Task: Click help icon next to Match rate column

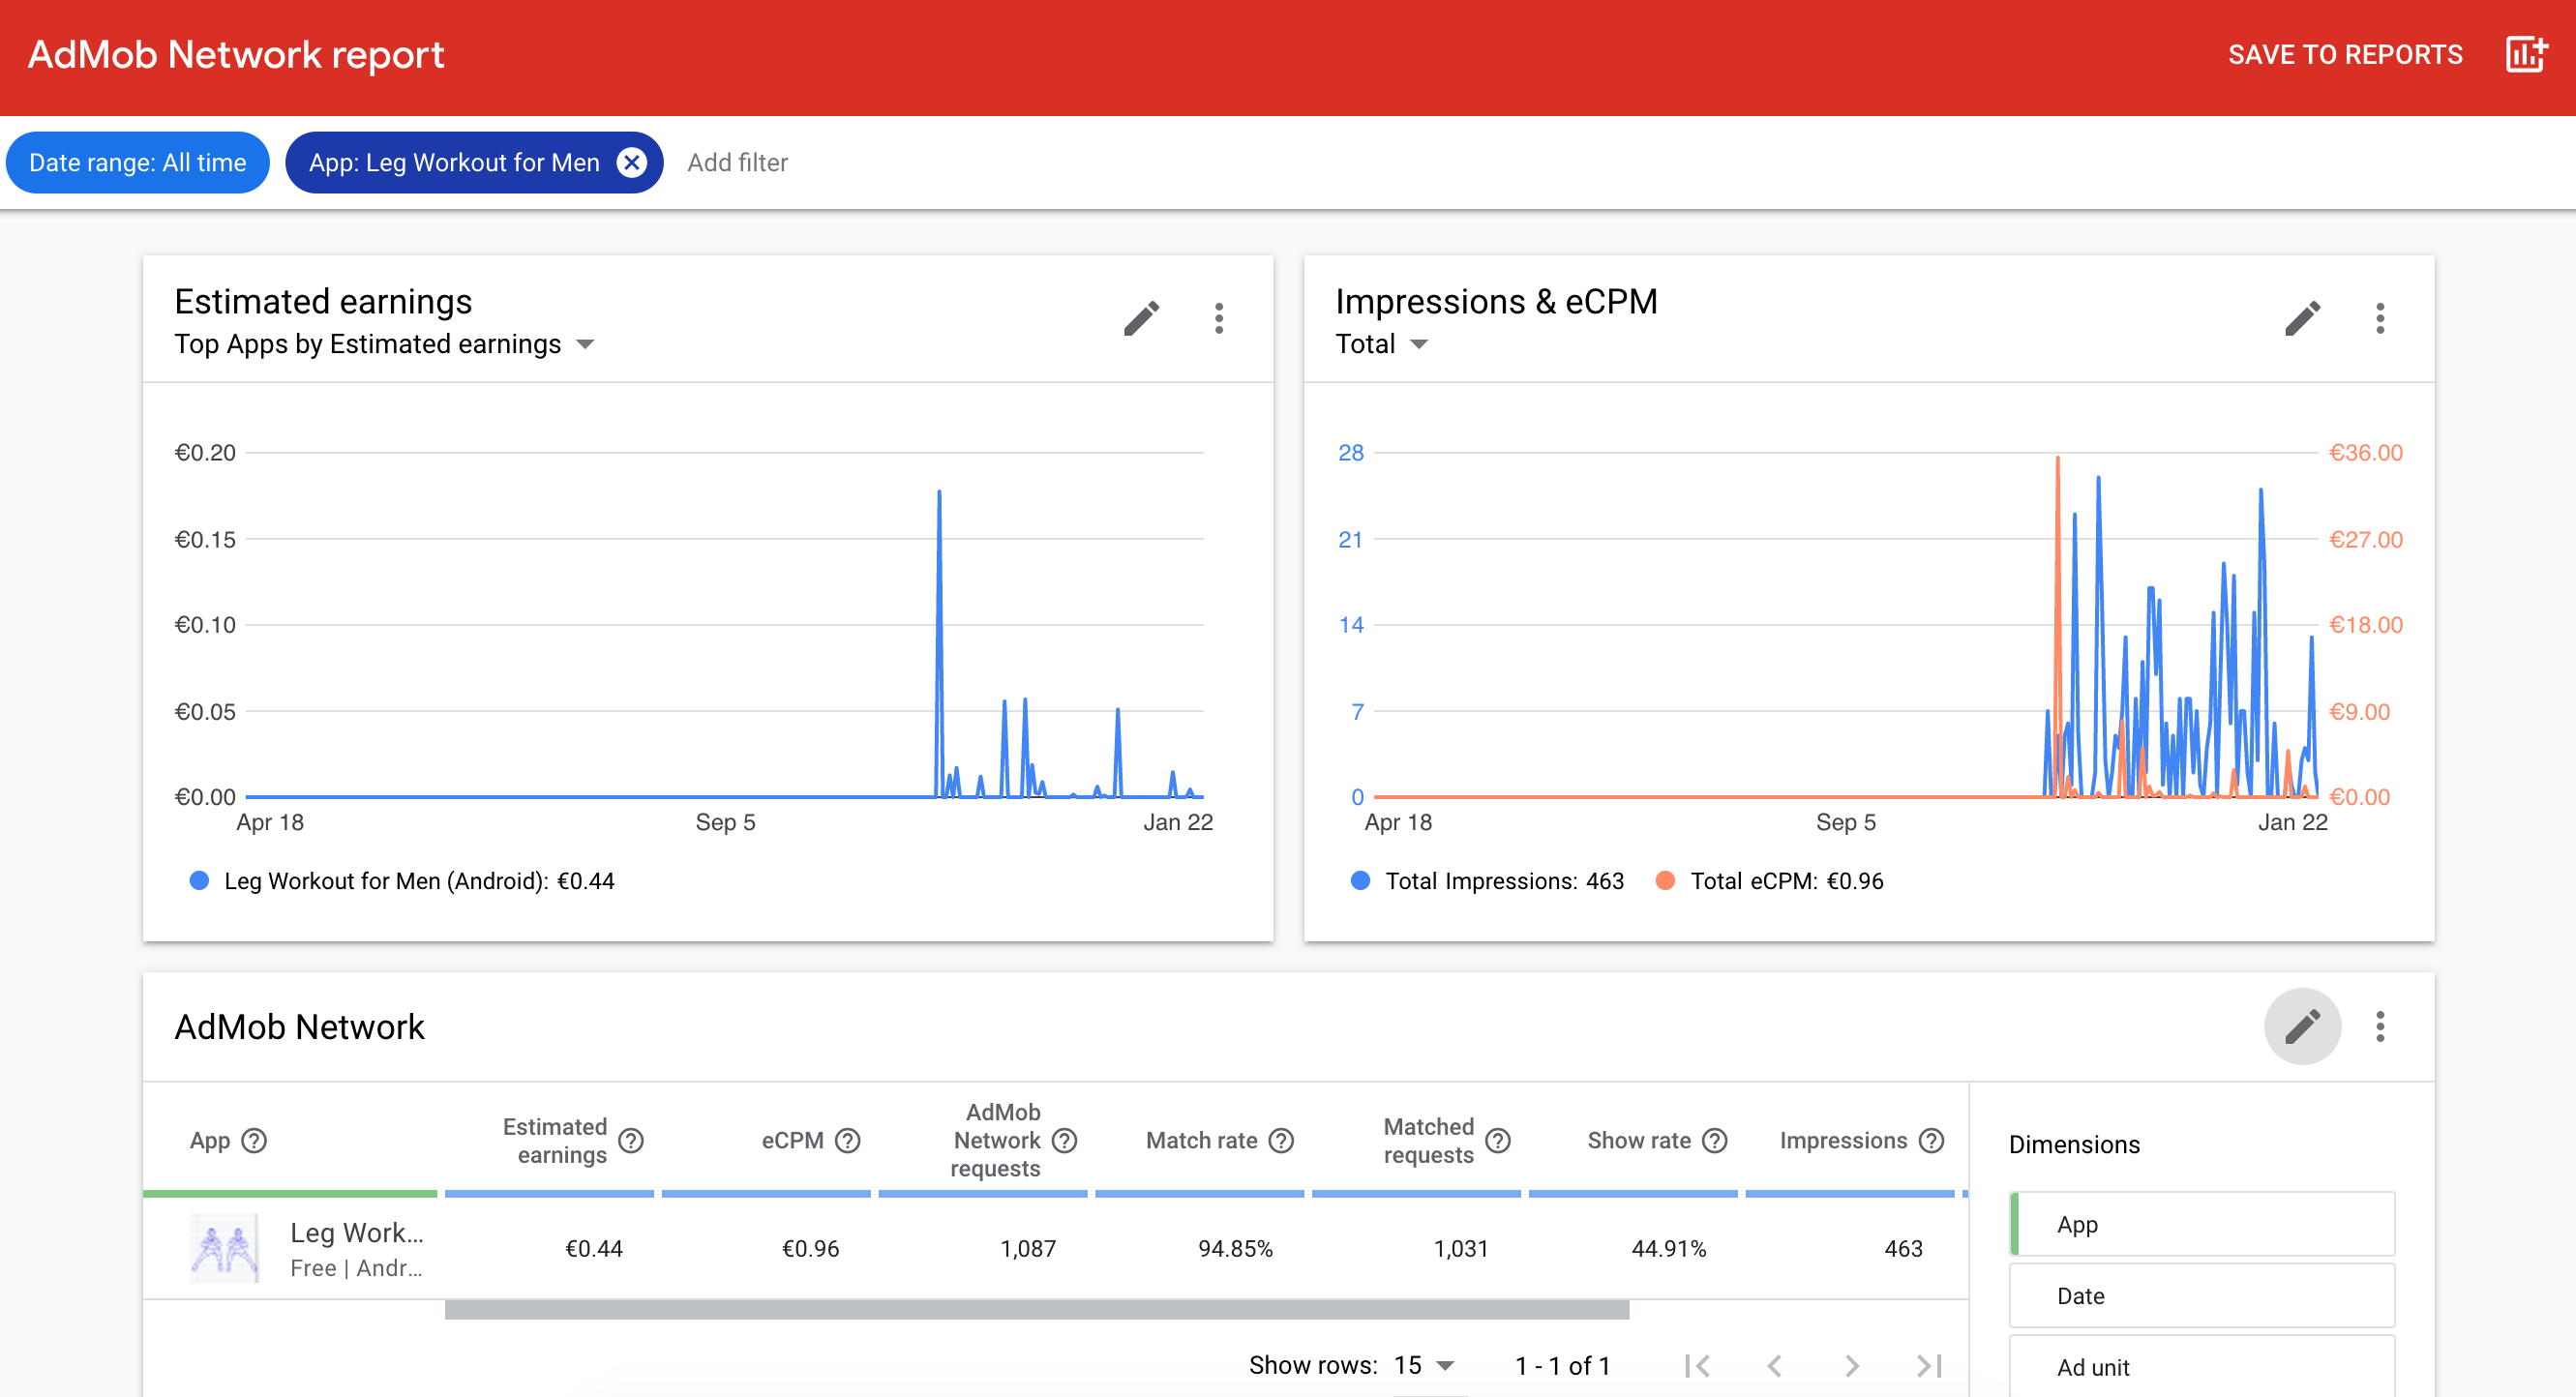Action: coord(1281,1140)
